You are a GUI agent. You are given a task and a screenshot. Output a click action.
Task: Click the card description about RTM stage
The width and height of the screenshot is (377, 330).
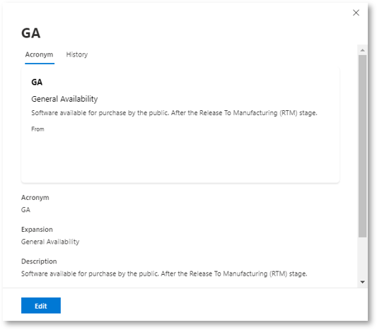pos(174,113)
